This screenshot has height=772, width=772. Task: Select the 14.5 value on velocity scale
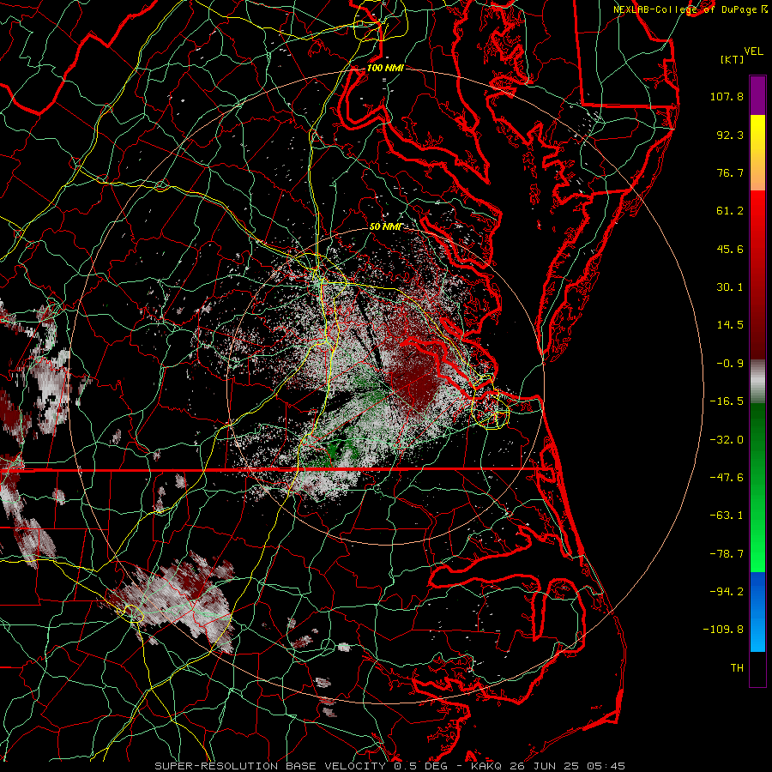[730, 325]
